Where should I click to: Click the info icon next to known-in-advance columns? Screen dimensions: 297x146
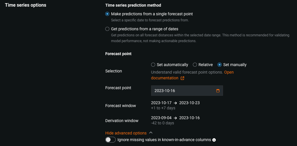click(x=214, y=140)
